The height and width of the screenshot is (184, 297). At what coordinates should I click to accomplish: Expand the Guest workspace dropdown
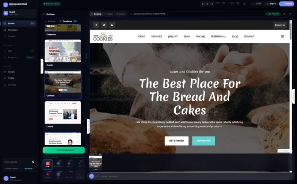coord(19,13)
